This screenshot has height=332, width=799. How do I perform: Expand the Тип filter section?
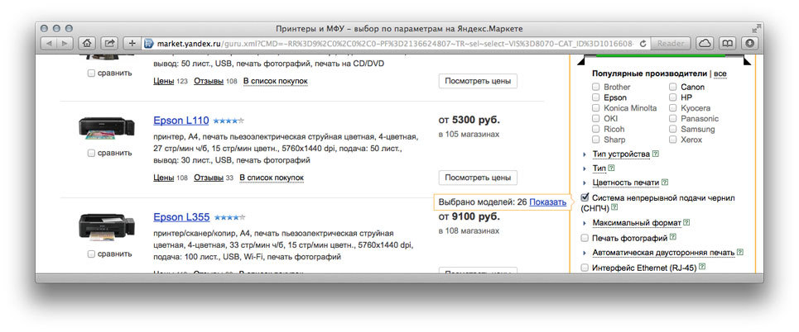pyautogui.click(x=599, y=168)
